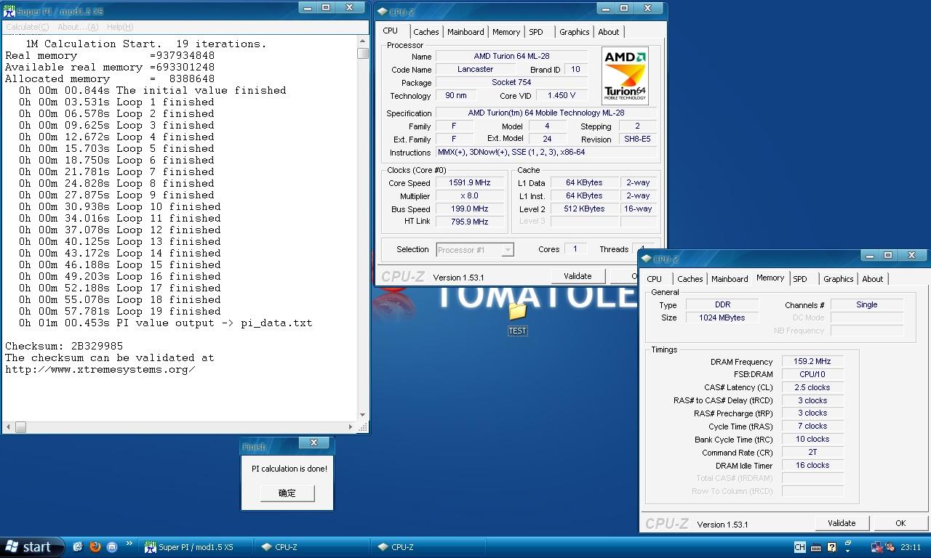The height and width of the screenshot is (558, 931).
Task: Click the Super PI horizontal scrollbar right arrow
Action: pyautogui.click(x=351, y=426)
